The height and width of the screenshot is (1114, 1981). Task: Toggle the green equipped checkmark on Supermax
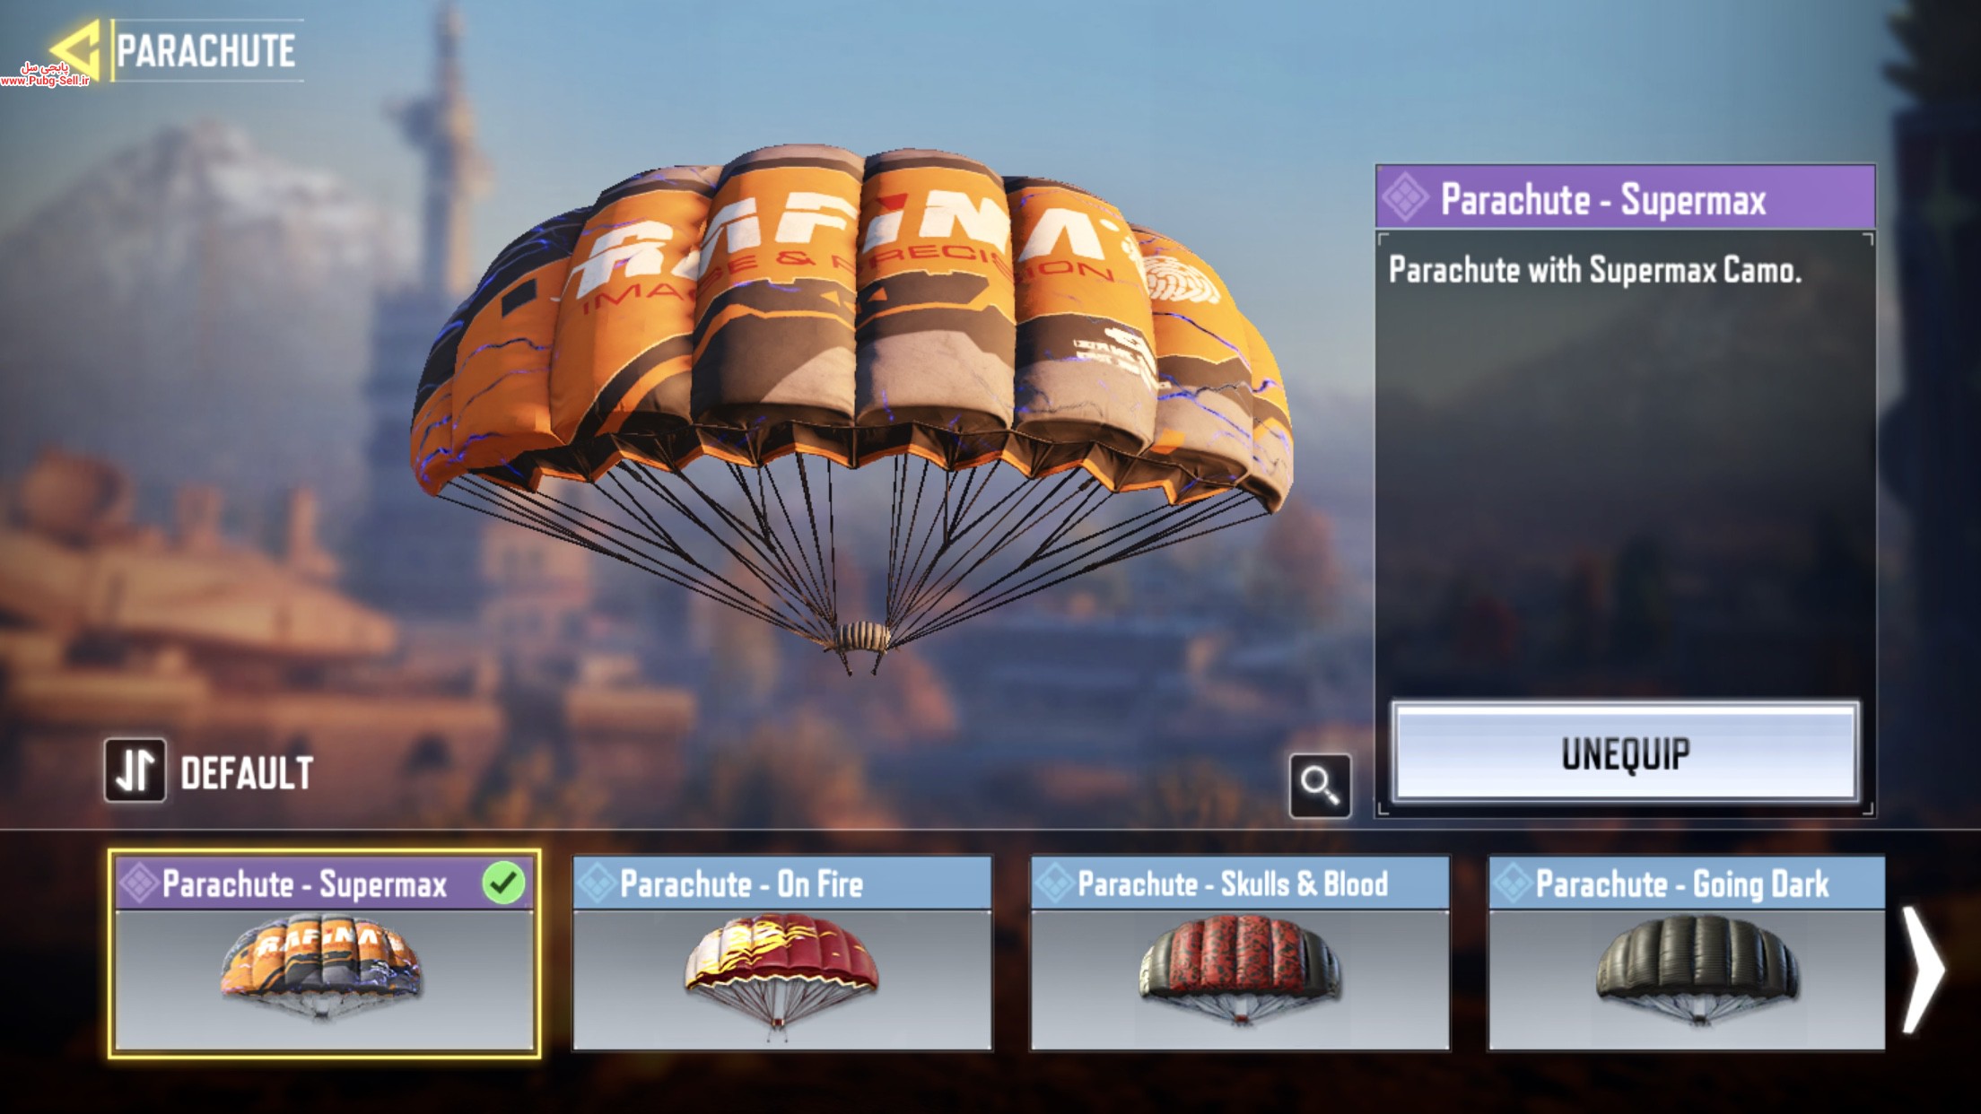(x=503, y=883)
